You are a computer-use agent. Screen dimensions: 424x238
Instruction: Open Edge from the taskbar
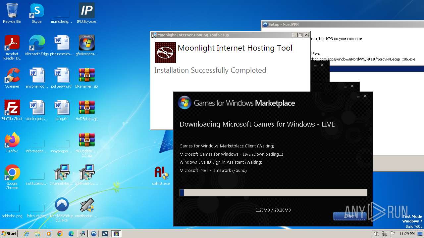[71, 234]
